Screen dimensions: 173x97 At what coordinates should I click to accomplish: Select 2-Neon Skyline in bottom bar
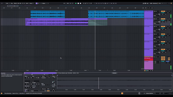[x=149, y=93]
